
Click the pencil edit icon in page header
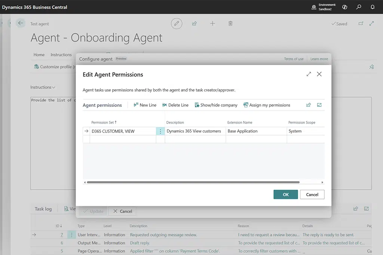(177, 24)
